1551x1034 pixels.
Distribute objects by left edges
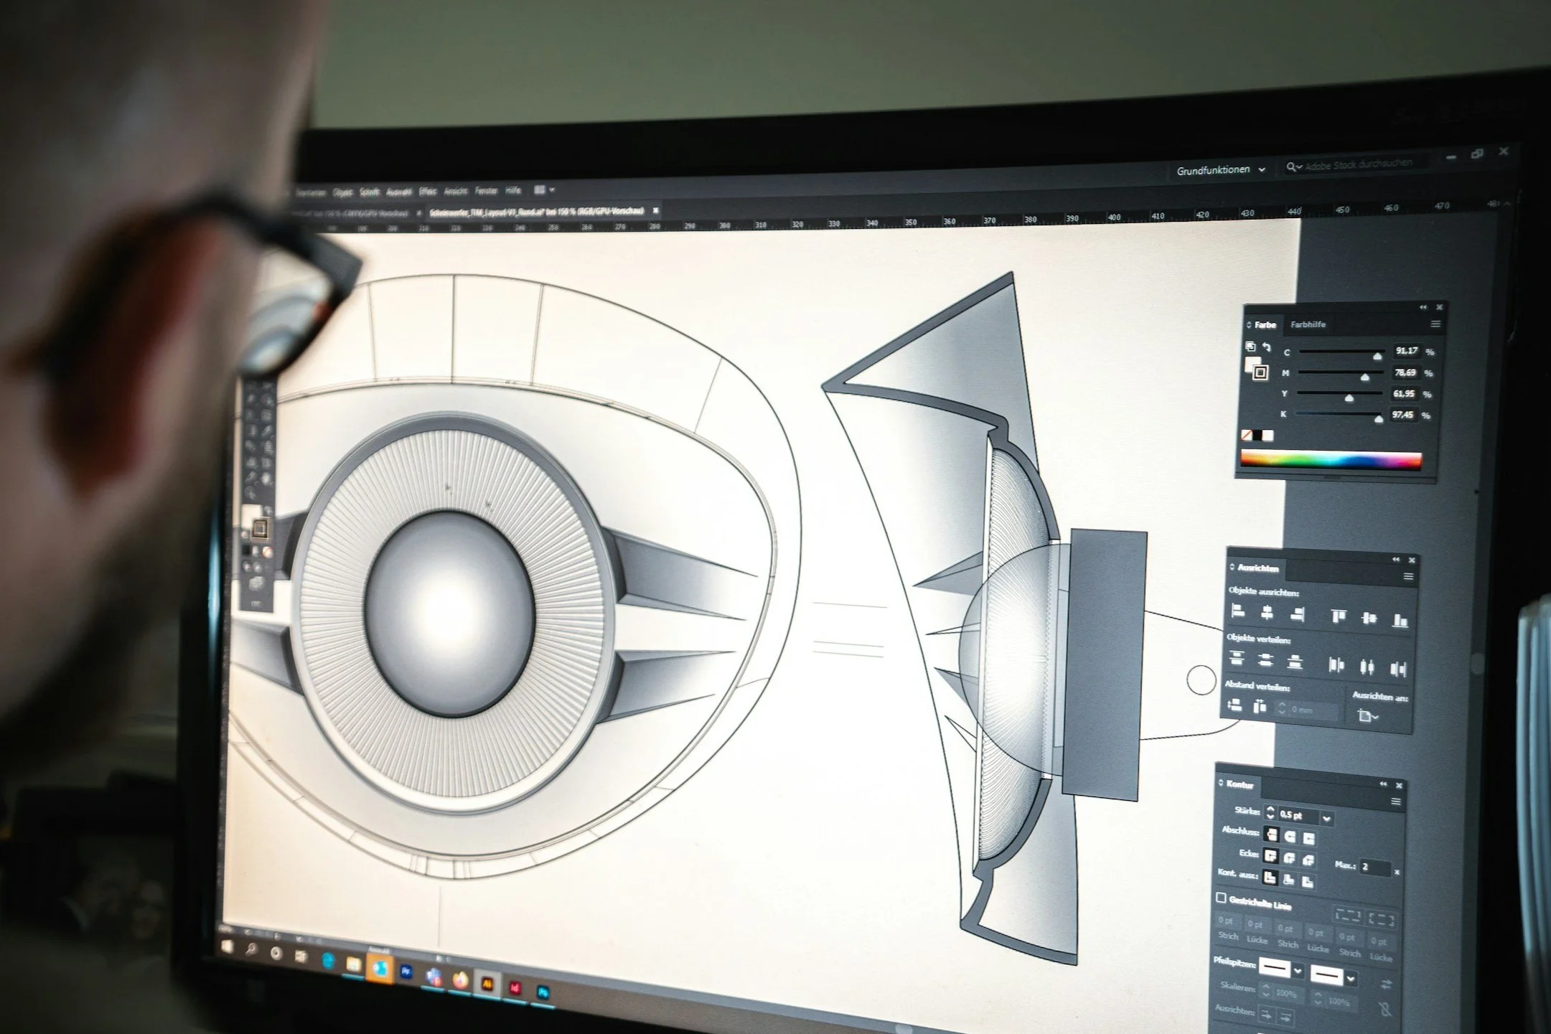(x=1336, y=665)
